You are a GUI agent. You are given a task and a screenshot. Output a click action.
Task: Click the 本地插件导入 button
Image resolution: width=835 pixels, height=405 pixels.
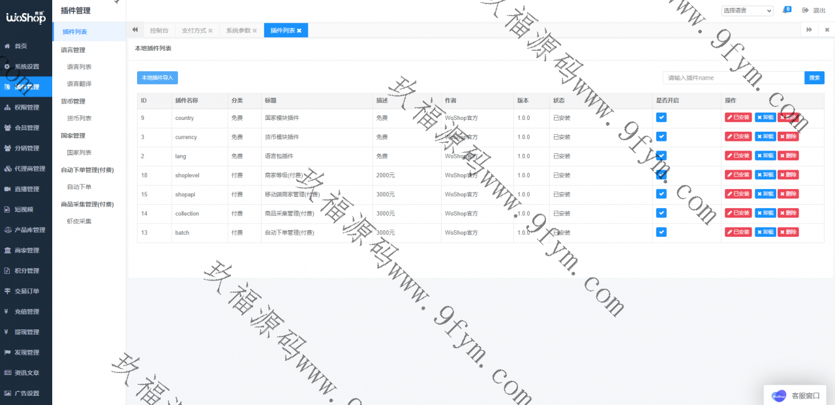[157, 78]
